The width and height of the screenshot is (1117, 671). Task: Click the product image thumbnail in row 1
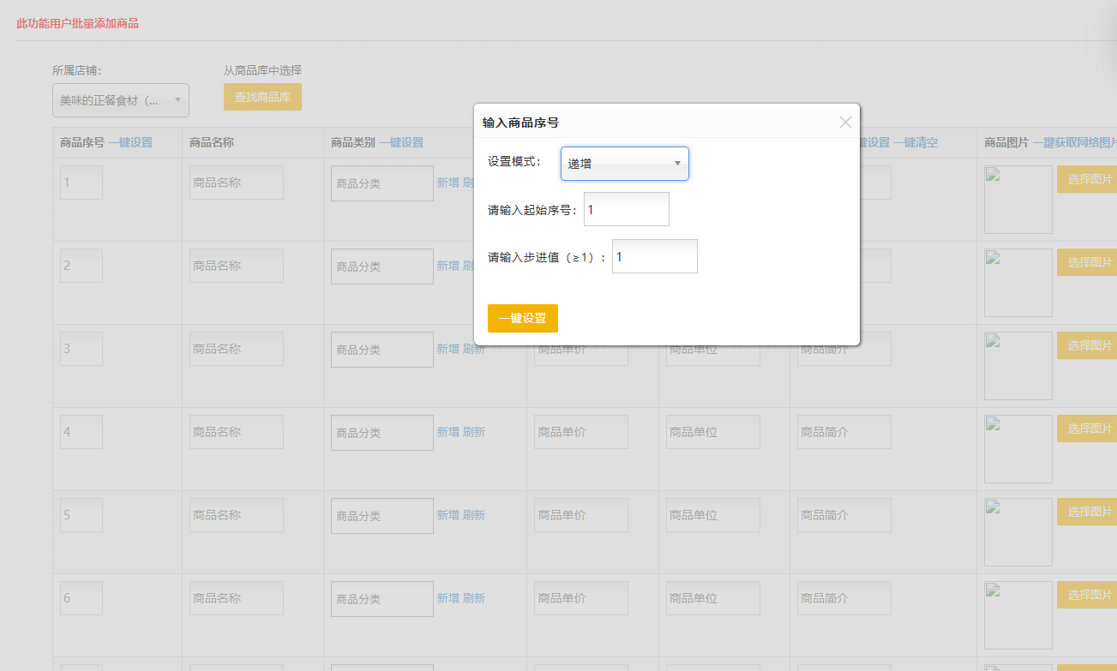tap(1018, 200)
